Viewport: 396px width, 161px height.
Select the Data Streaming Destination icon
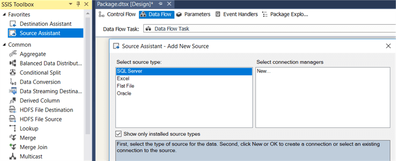coord(13,91)
